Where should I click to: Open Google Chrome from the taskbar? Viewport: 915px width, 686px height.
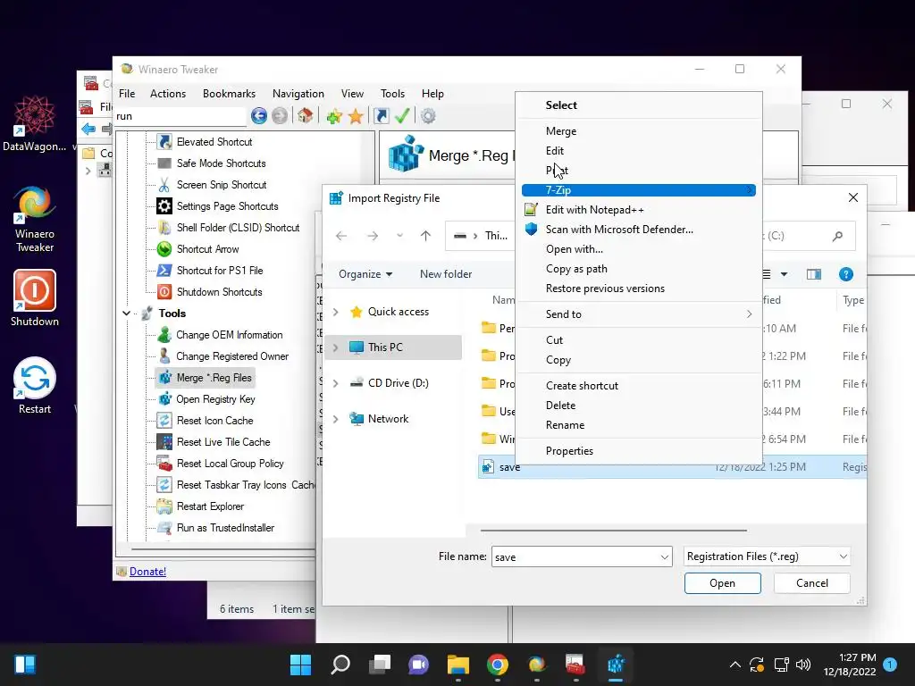(x=497, y=665)
